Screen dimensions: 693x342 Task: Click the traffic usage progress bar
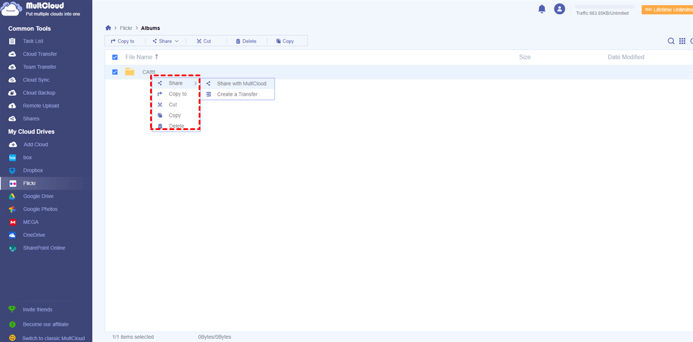click(603, 7)
